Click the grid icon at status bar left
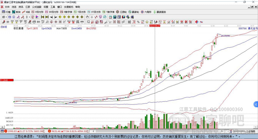Viewport: 258px width, 139px height. [x=2, y=131]
